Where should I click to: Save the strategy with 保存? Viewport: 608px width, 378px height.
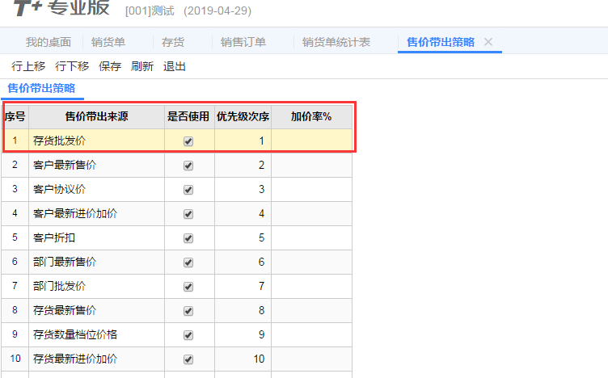[x=110, y=66]
